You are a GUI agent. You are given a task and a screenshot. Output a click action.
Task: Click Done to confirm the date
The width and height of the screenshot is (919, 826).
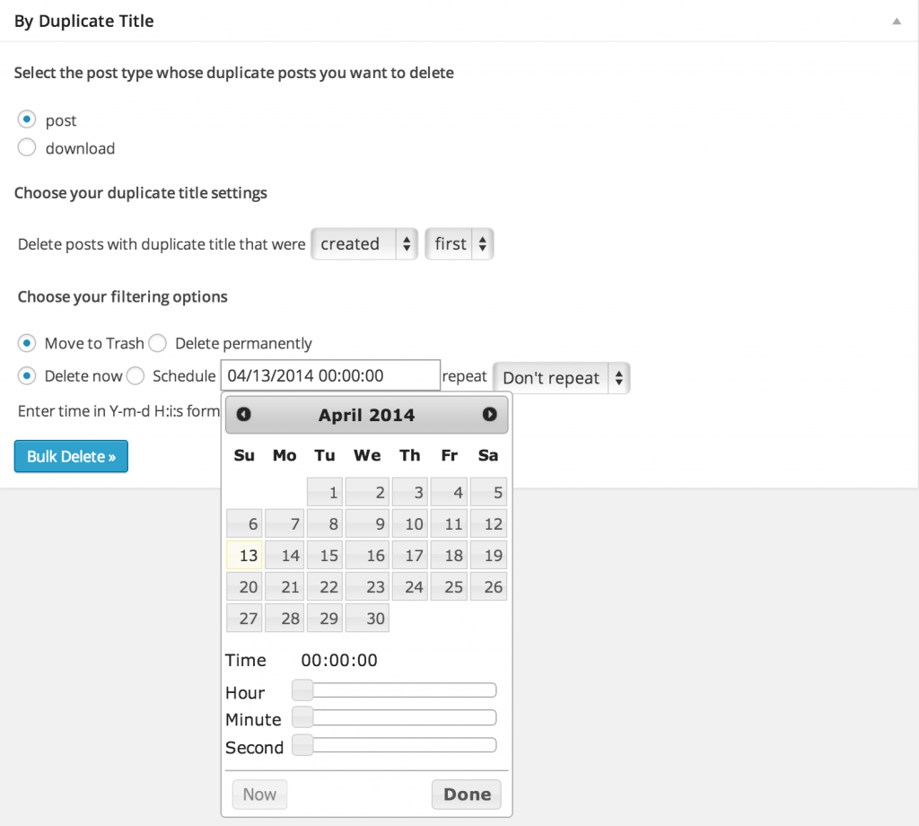pos(466,794)
